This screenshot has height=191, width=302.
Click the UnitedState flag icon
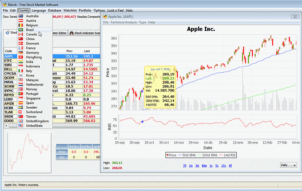[21, 125]
